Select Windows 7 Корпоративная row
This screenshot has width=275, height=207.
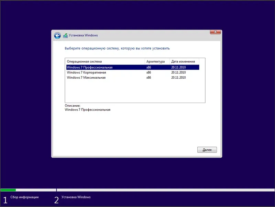click(133, 72)
